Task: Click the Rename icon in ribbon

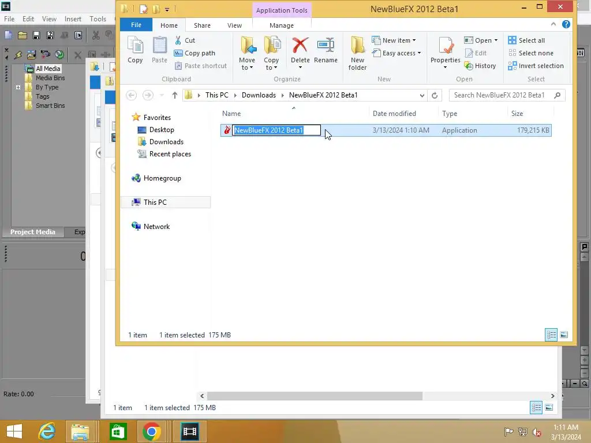Action: click(x=326, y=46)
